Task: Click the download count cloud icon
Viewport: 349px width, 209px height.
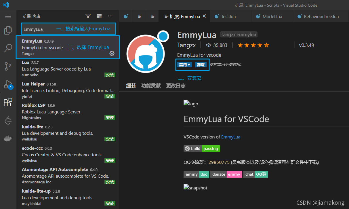Action: (209, 45)
